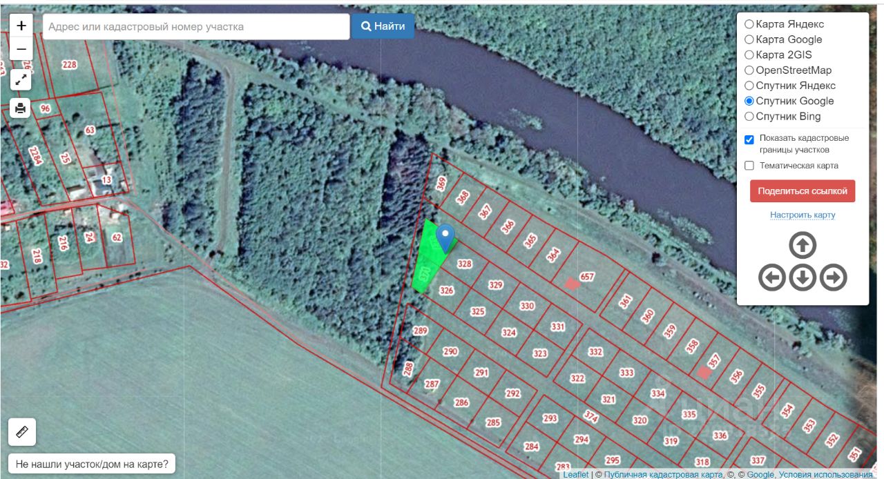Screen dimensions: 884x479
Task: Click plot number 324
Action: [x=509, y=333]
